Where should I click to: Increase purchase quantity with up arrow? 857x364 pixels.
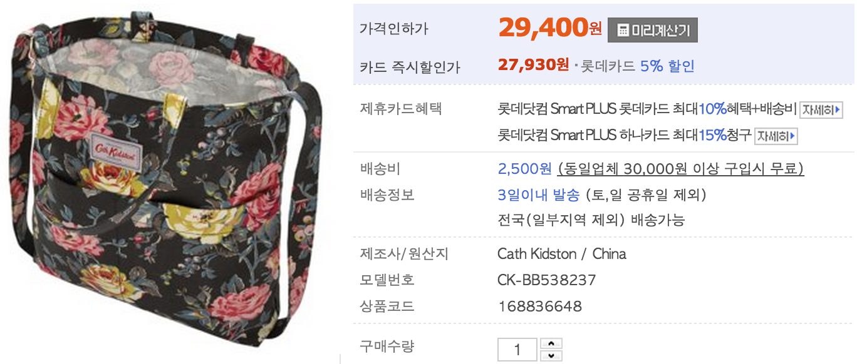[x=551, y=343]
